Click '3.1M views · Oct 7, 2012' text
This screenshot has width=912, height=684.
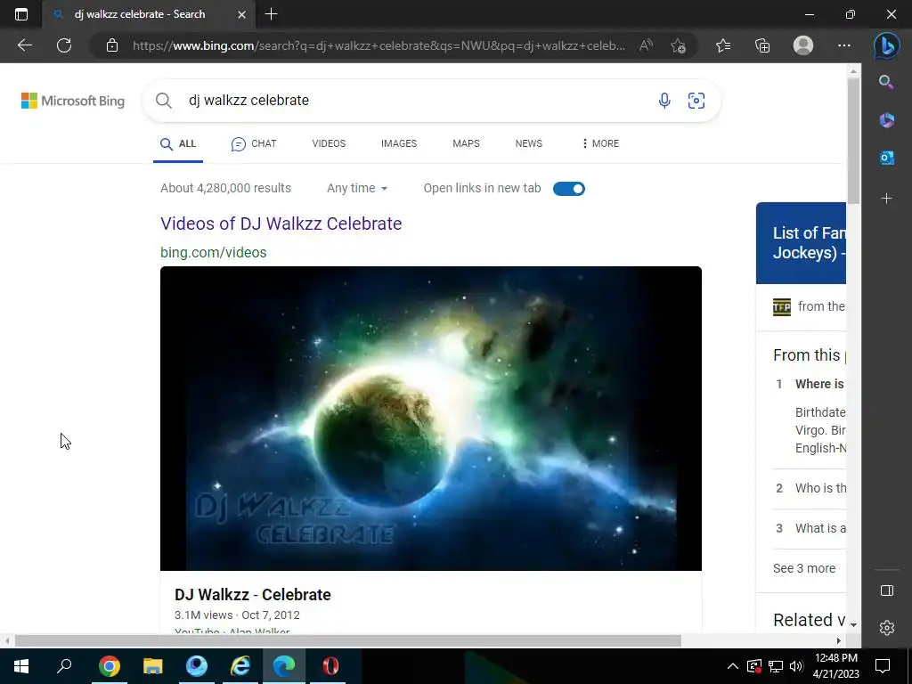[x=237, y=615]
